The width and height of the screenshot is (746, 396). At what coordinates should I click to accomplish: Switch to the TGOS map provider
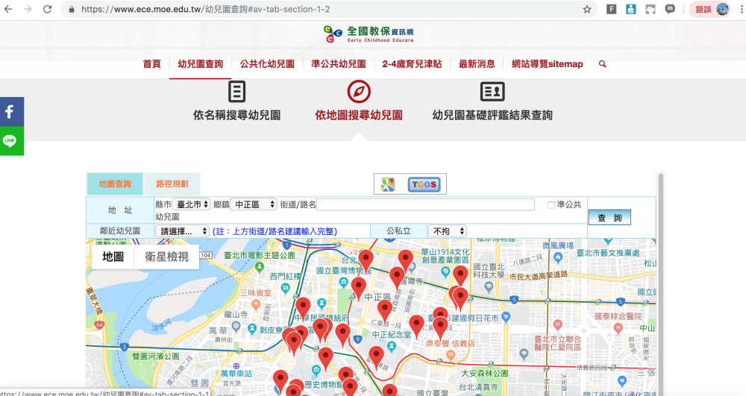pyautogui.click(x=424, y=184)
